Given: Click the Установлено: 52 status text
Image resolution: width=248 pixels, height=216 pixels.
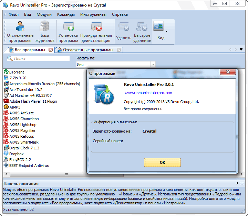Looking at the screenshot, I should (18, 209).
